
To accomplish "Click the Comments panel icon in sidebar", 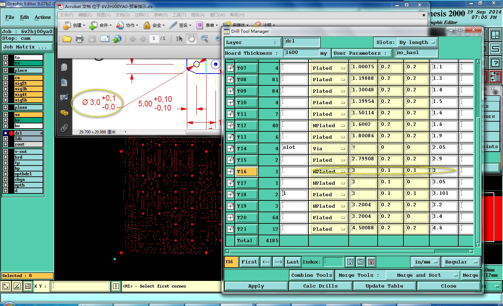I will point(64,113).
